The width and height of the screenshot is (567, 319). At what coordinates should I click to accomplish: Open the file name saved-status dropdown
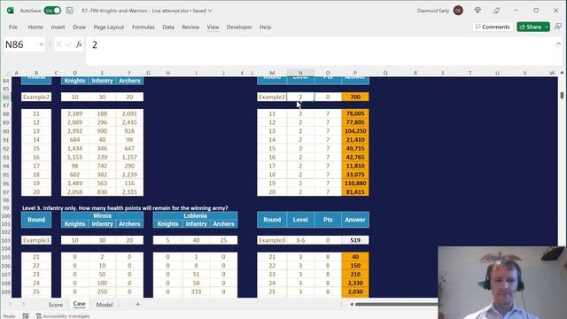tap(210, 11)
